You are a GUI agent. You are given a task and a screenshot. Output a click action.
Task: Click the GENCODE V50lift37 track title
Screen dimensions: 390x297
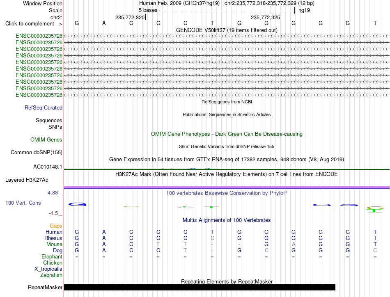pyautogui.click(x=227, y=30)
